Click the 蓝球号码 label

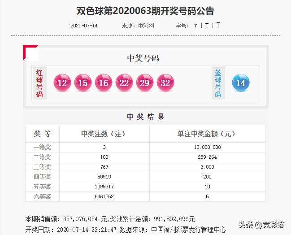pyautogui.click(x=218, y=83)
